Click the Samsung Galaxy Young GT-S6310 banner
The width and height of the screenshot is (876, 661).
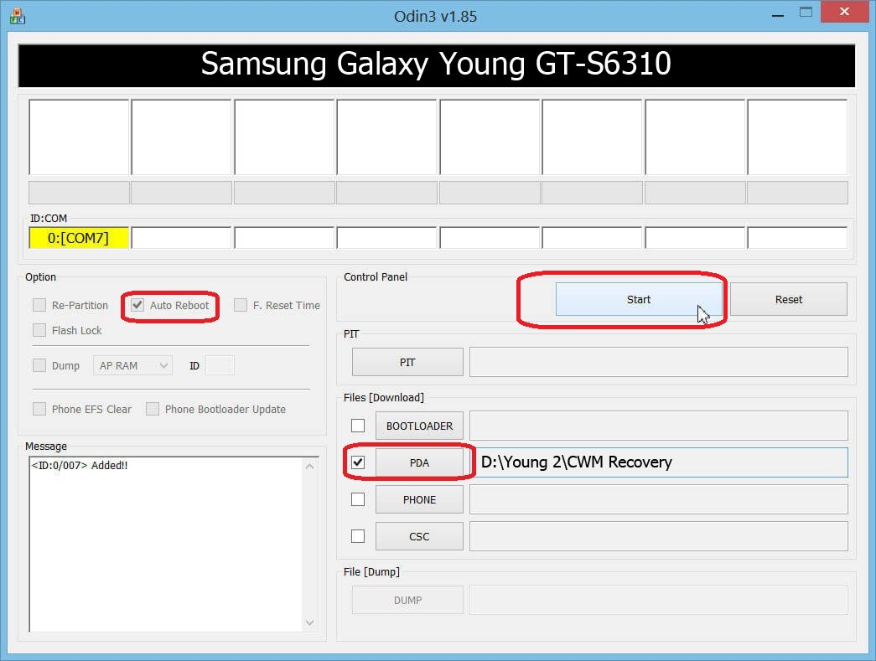pos(437,65)
